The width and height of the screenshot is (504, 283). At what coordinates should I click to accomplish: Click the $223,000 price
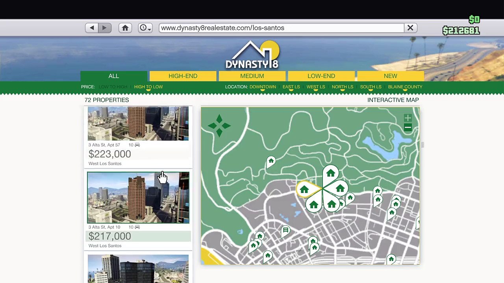pyautogui.click(x=110, y=154)
